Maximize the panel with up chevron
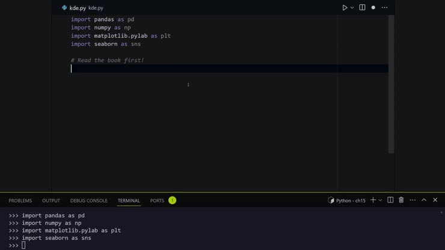 click(x=424, y=200)
